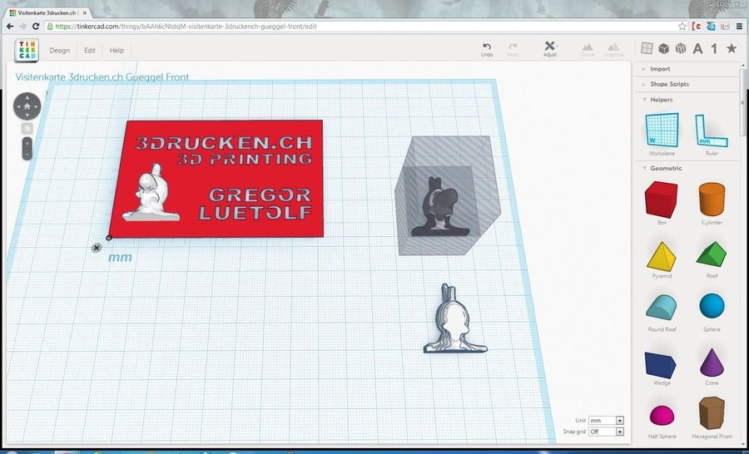The width and height of the screenshot is (749, 454).
Task: Select the dark blue Wedge shape
Action: (661, 368)
